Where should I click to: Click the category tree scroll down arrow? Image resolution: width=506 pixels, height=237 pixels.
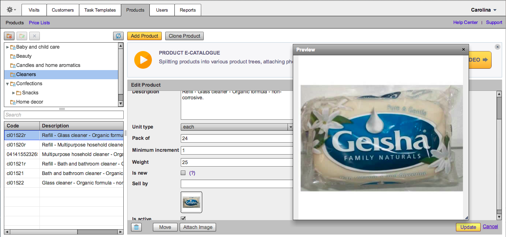tap(121, 104)
